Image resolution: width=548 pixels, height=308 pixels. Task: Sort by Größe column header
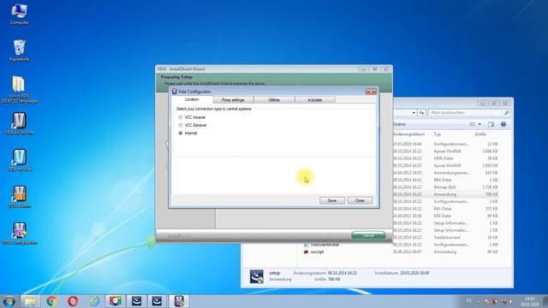coord(480,134)
